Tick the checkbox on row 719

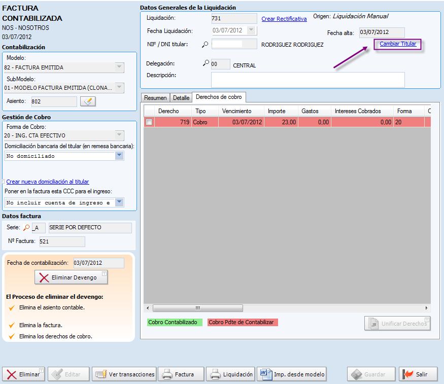149,122
